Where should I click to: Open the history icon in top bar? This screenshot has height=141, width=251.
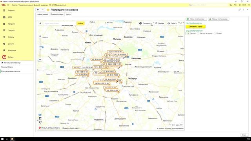235,5
